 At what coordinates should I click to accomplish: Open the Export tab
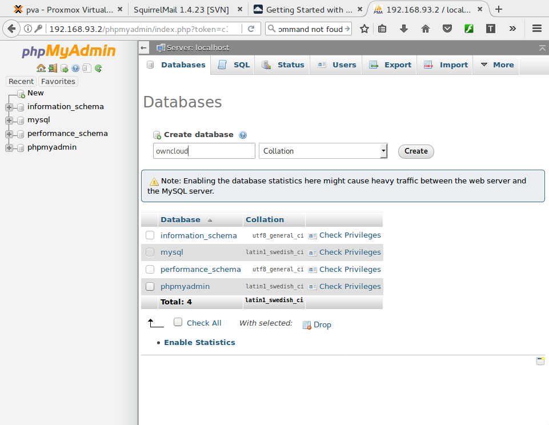click(x=390, y=65)
